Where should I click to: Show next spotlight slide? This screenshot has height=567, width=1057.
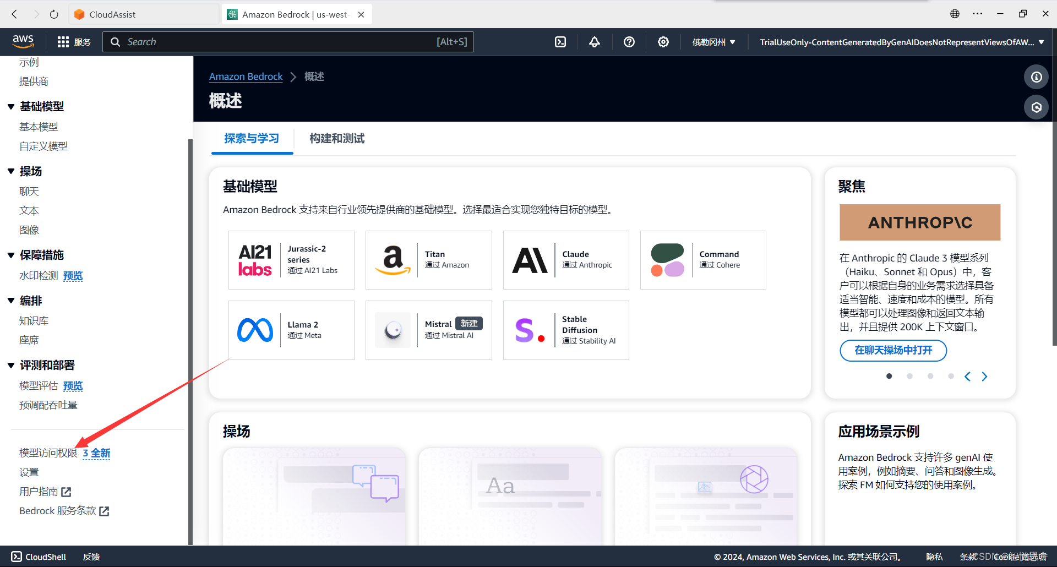(984, 377)
